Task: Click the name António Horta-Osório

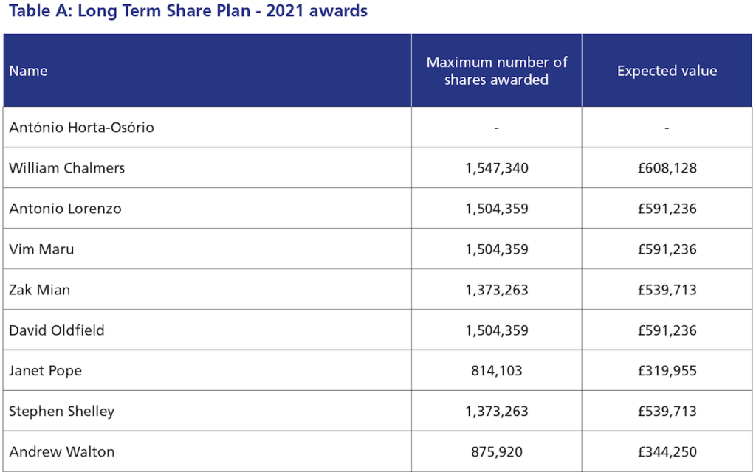Action: [81, 128]
